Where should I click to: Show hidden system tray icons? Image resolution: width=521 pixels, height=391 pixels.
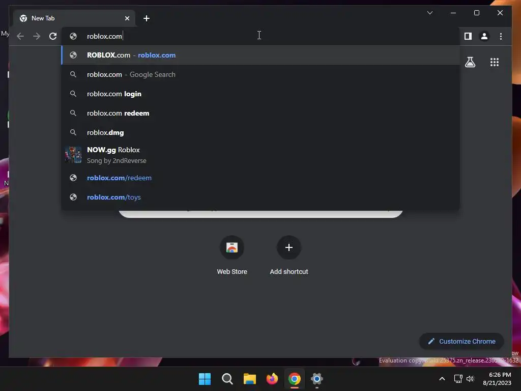pyautogui.click(x=442, y=379)
